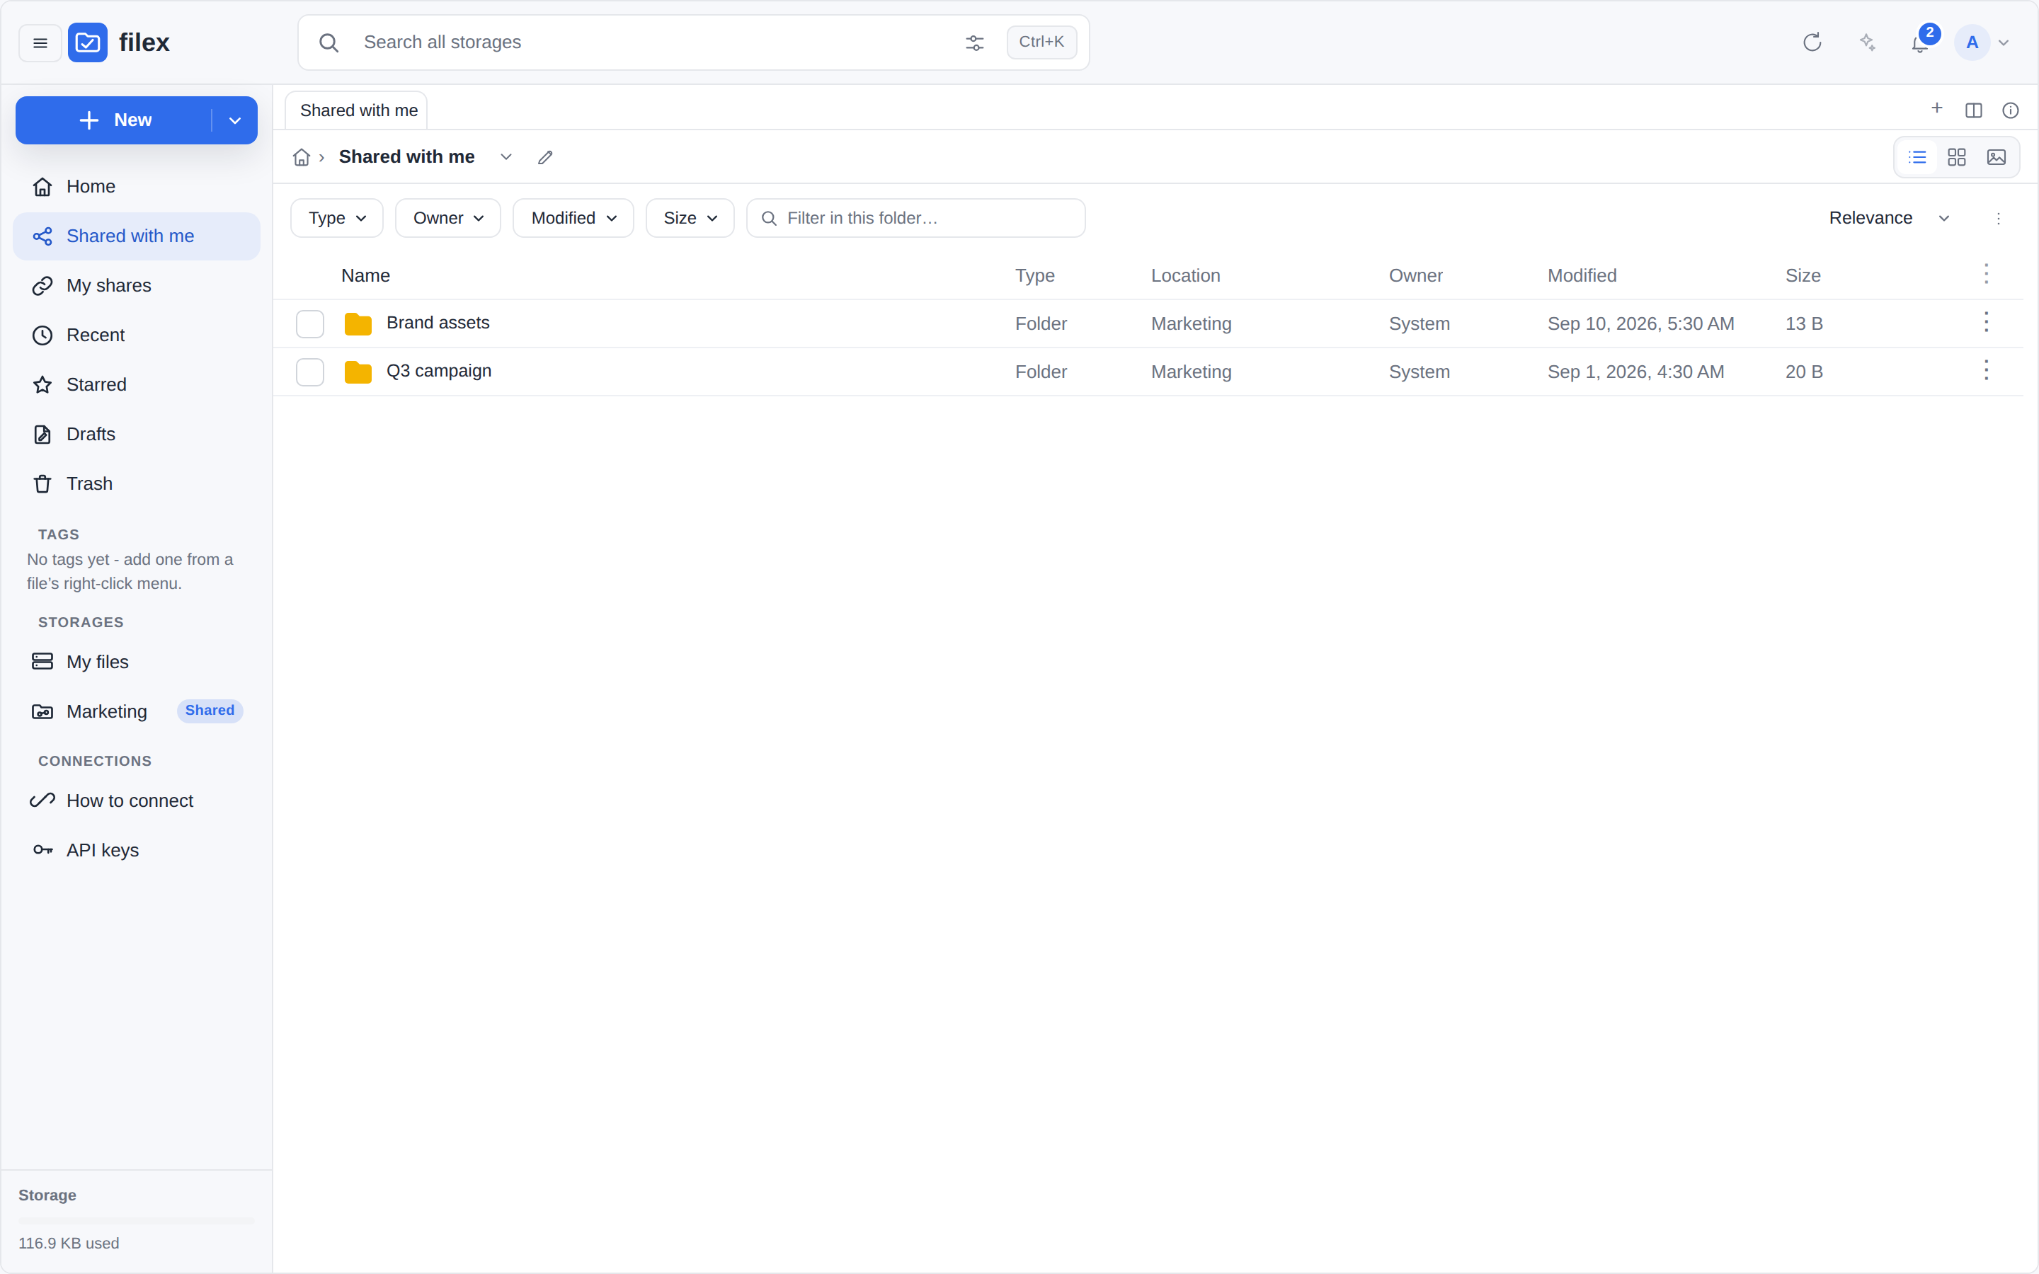The image size is (2039, 1274).
Task: Click the Filter in this folder field
Action: (x=916, y=218)
